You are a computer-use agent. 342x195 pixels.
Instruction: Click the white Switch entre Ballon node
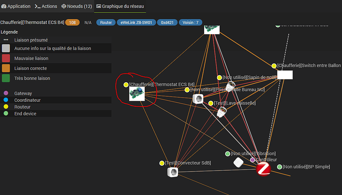click(x=285, y=75)
